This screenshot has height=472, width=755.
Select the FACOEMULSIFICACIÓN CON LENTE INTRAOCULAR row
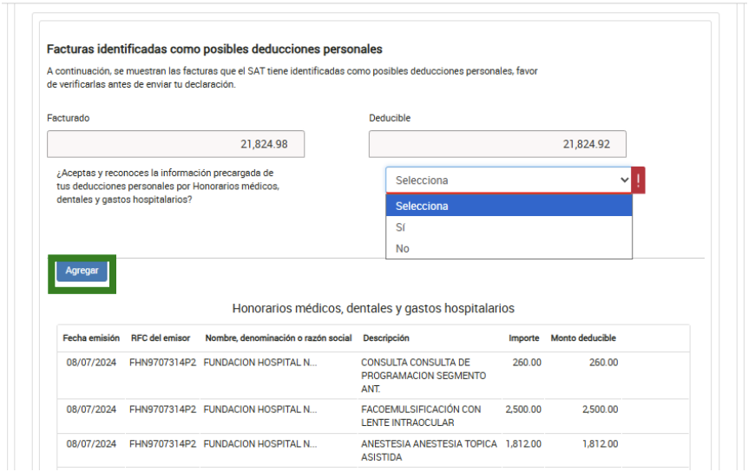point(421,416)
